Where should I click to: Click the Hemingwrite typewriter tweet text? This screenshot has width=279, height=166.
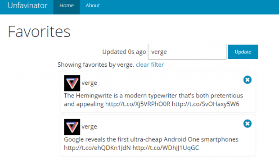(x=153, y=100)
